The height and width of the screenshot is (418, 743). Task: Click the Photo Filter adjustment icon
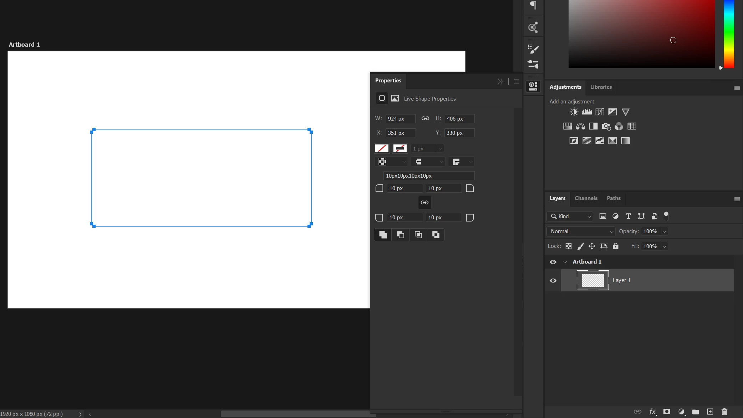[x=606, y=126]
